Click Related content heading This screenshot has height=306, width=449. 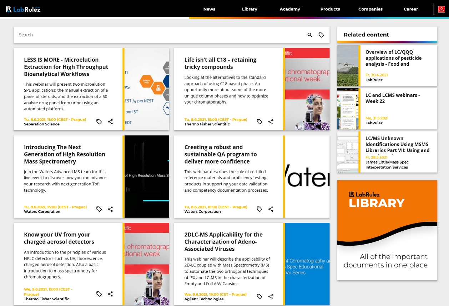pos(366,35)
